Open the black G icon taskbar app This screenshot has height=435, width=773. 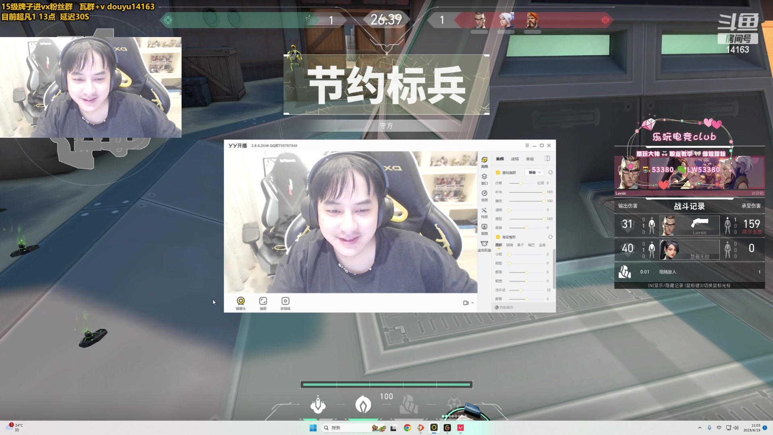[x=447, y=428]
